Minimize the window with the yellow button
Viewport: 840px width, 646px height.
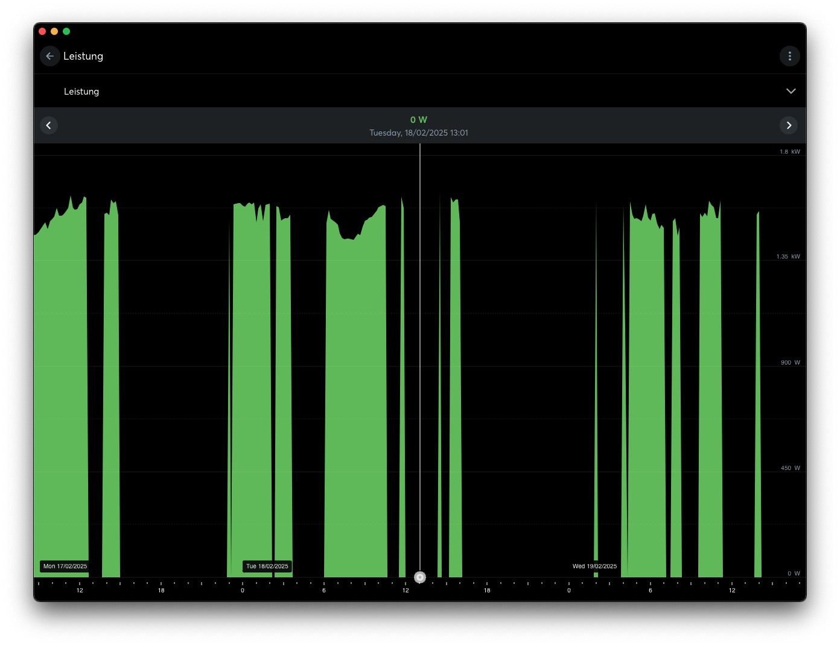click(x=54, y=31)
